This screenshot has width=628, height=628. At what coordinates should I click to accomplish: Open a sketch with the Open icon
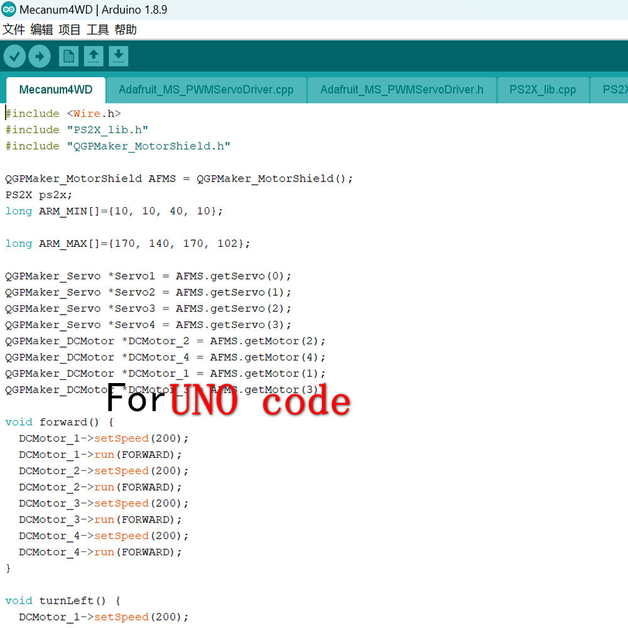[x=94, y=56]
